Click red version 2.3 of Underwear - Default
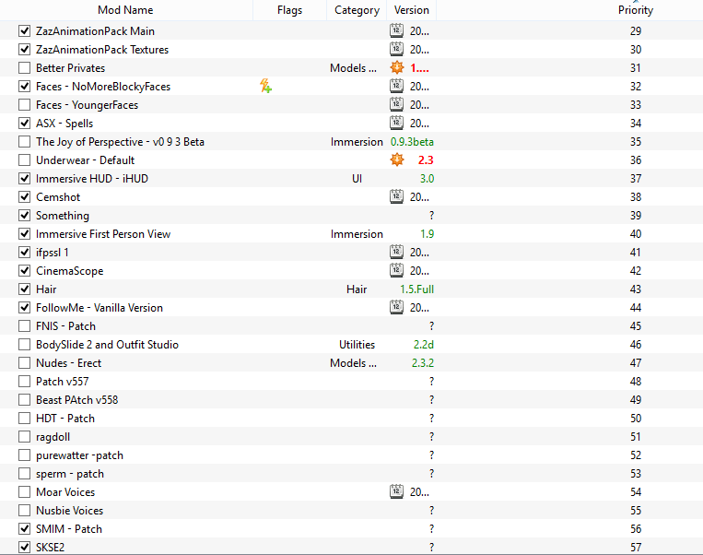The height and width of the screenshot is (555, 703). click(426, 160)
